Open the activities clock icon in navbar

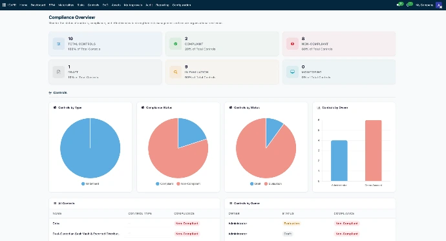pyautogui.click(x=410, y=5)
